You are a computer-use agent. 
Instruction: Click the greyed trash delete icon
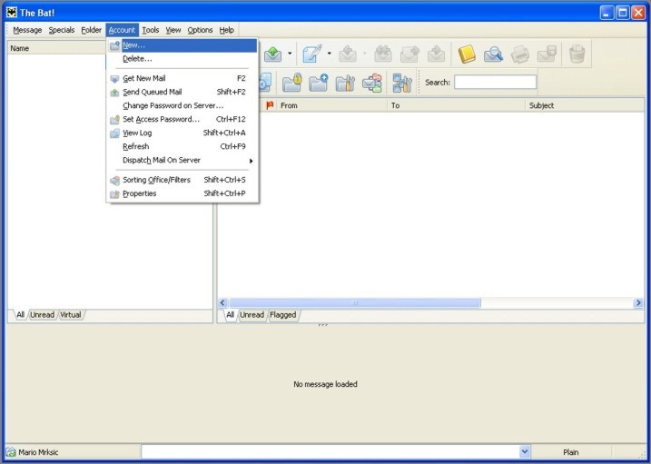[x=577, y=54]
